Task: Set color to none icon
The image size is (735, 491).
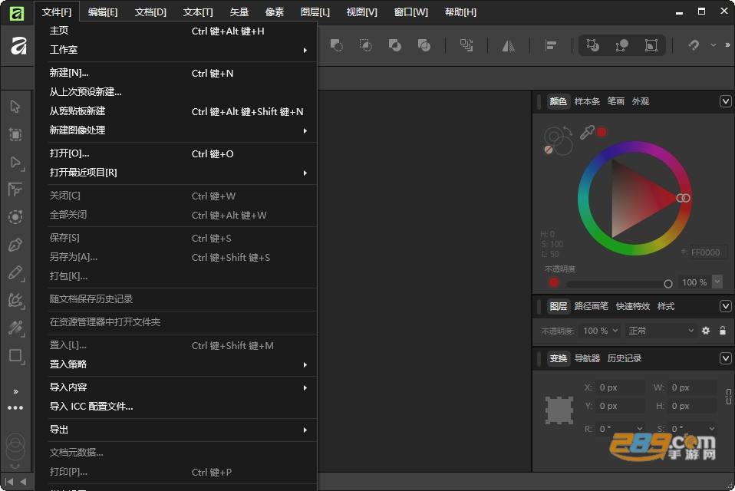Action: pos(549,150)
